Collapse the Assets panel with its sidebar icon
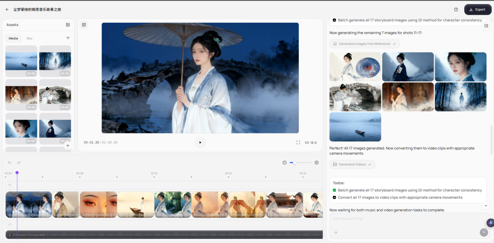494x243 pixels. click(68, 25)
